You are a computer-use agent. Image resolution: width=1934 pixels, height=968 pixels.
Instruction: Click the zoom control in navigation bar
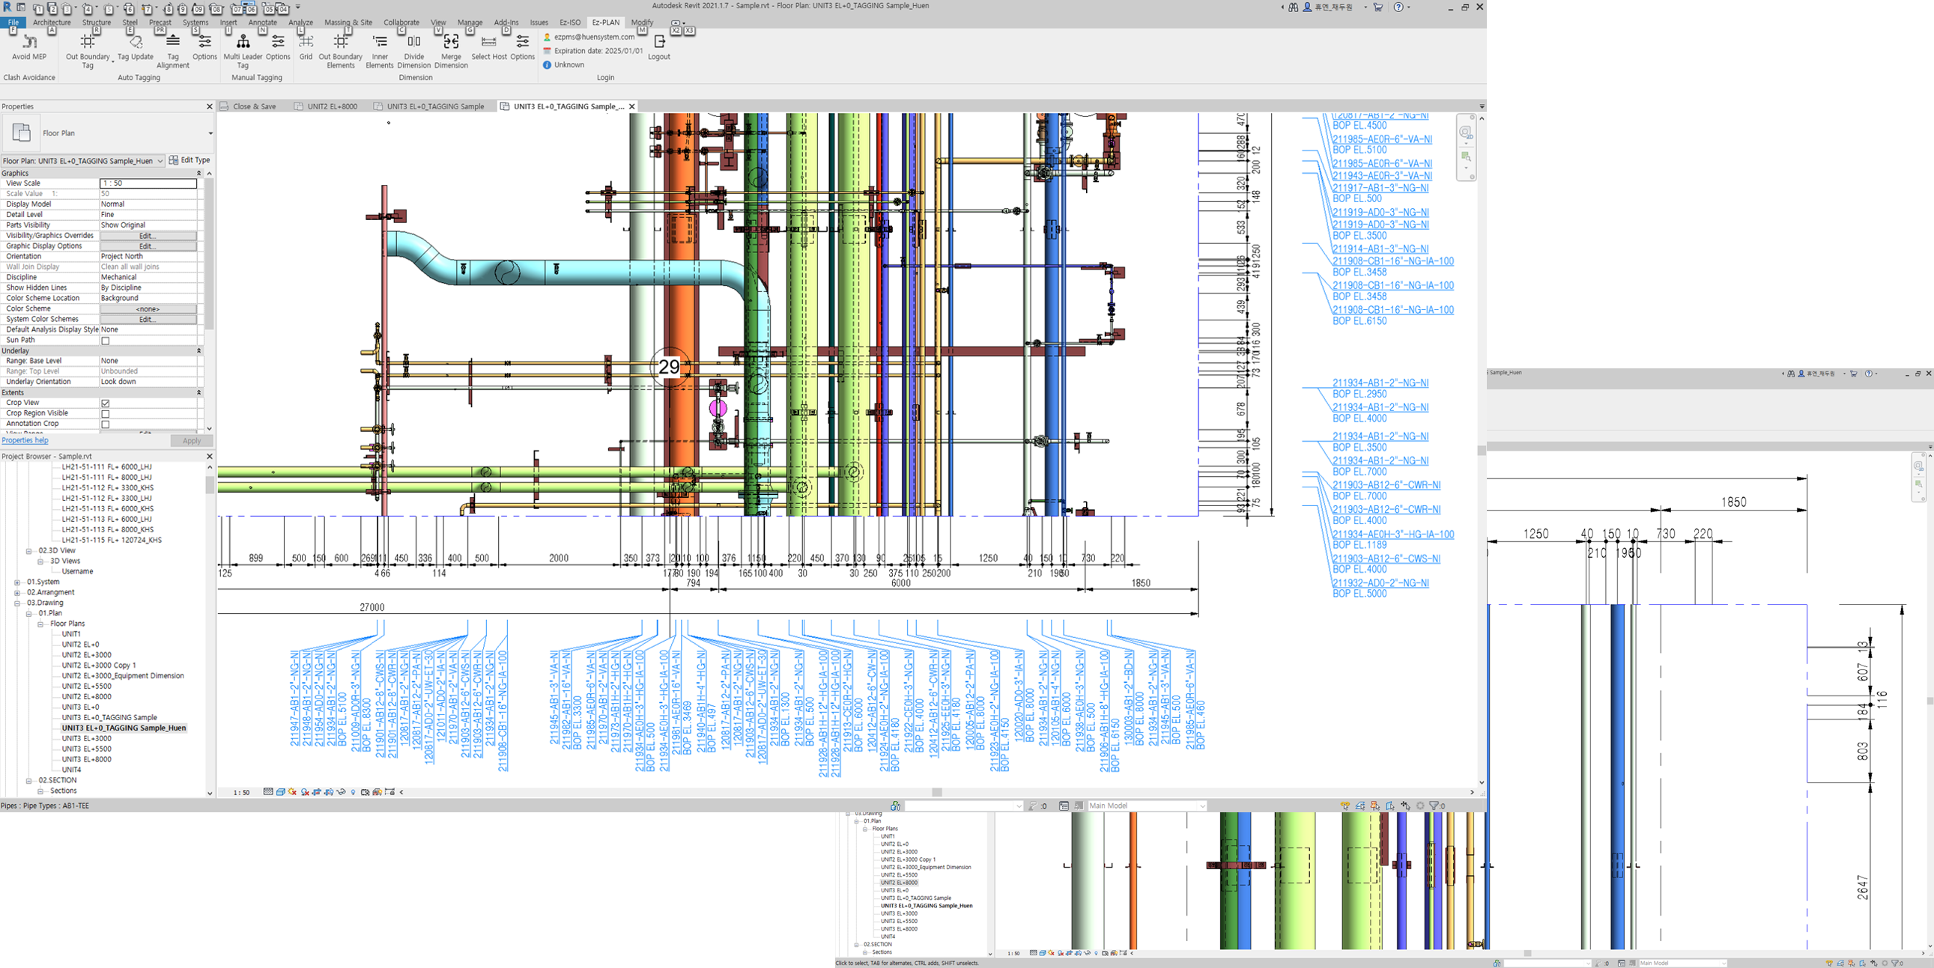[1466, 156]
